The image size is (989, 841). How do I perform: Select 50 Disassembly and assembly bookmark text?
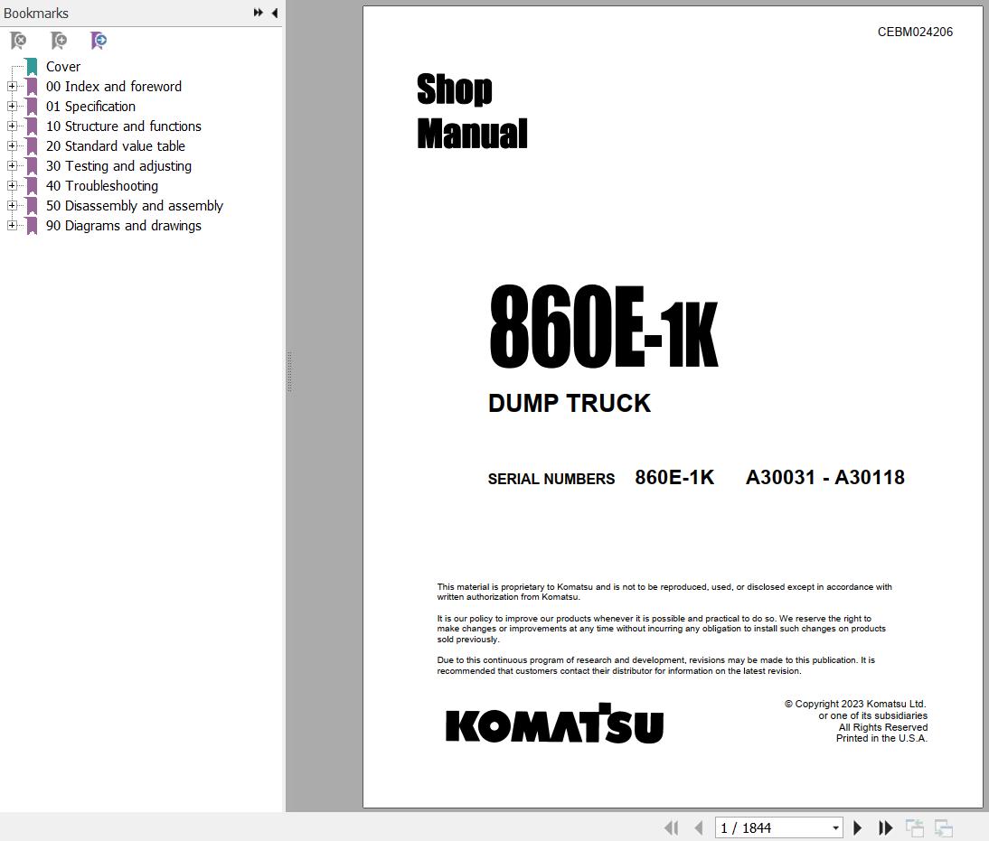(x=135, y=206)
